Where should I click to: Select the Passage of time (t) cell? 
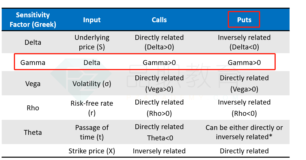coord(92,132)
